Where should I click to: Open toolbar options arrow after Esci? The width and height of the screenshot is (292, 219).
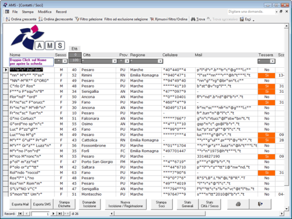253,20
